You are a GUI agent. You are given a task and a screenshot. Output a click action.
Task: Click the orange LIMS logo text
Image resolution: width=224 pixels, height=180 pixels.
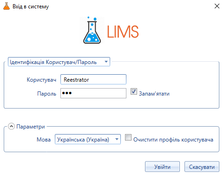coord(123,32)
